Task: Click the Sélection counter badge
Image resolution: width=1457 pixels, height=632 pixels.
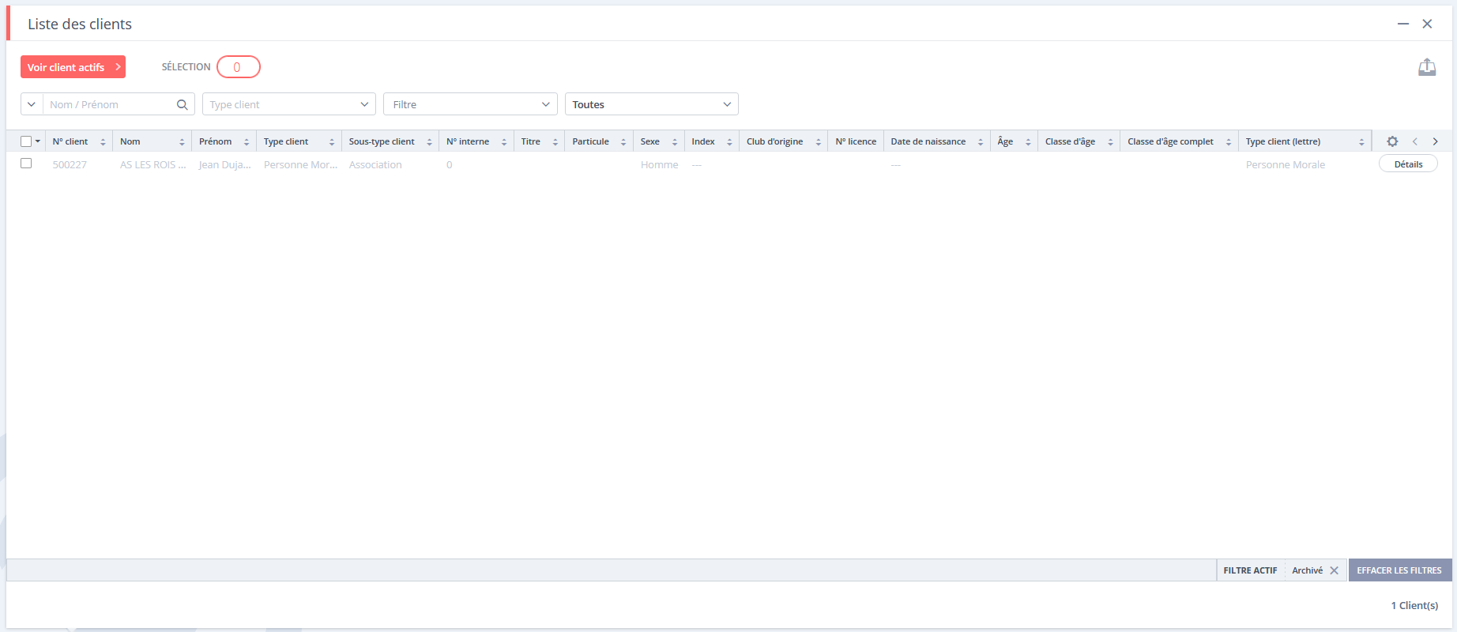Action: pyautogui.click(x=238, y=67)
